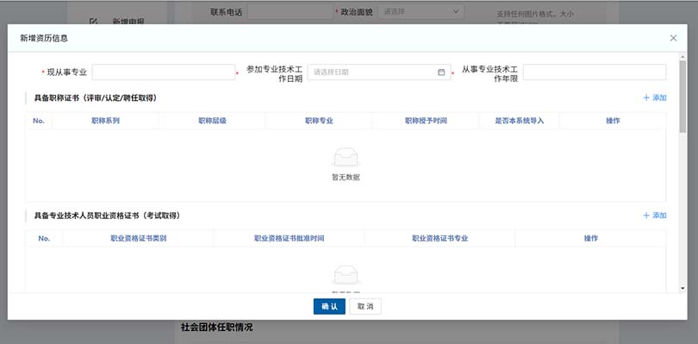Click the 职称系列 column header
The width and height of the screenshot is (698, 344).
pos(105,121)
